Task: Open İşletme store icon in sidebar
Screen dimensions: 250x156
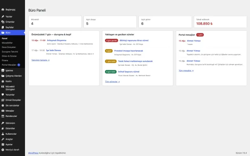Action: pyautogui.click(x=3, y=71)
